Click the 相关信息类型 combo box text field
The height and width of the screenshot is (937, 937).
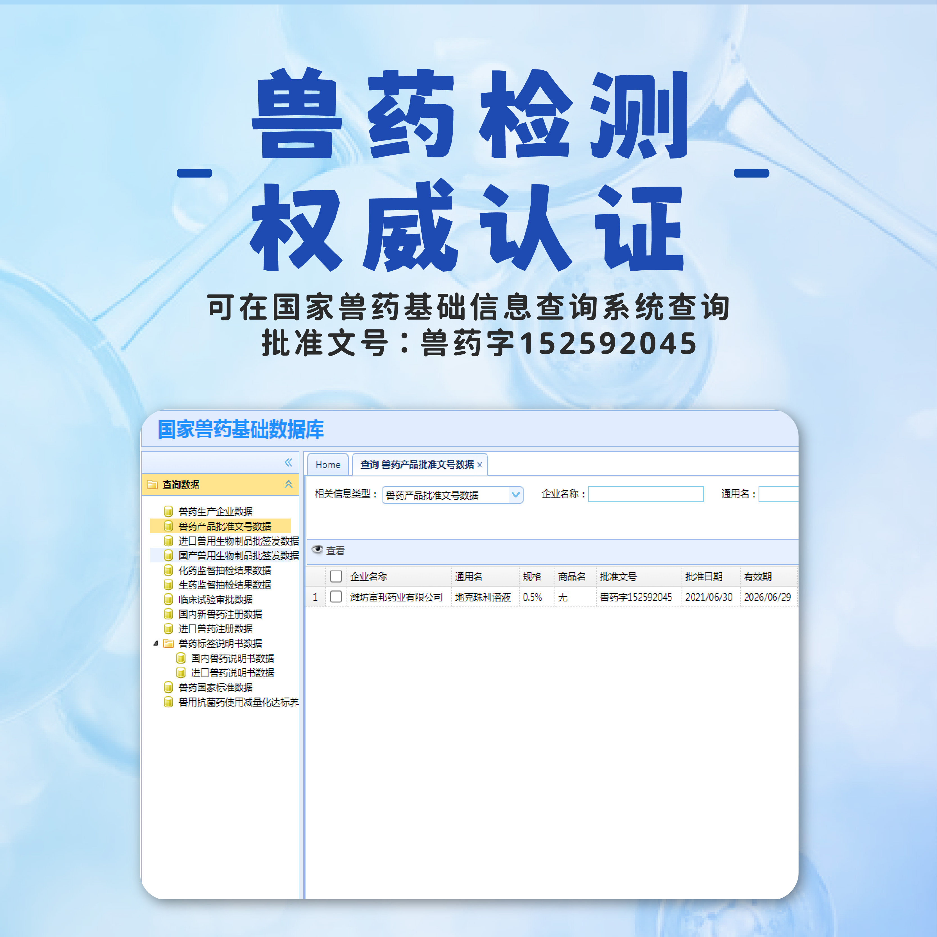446,495
